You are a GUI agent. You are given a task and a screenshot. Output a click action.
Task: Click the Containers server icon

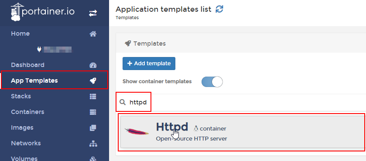93,112
